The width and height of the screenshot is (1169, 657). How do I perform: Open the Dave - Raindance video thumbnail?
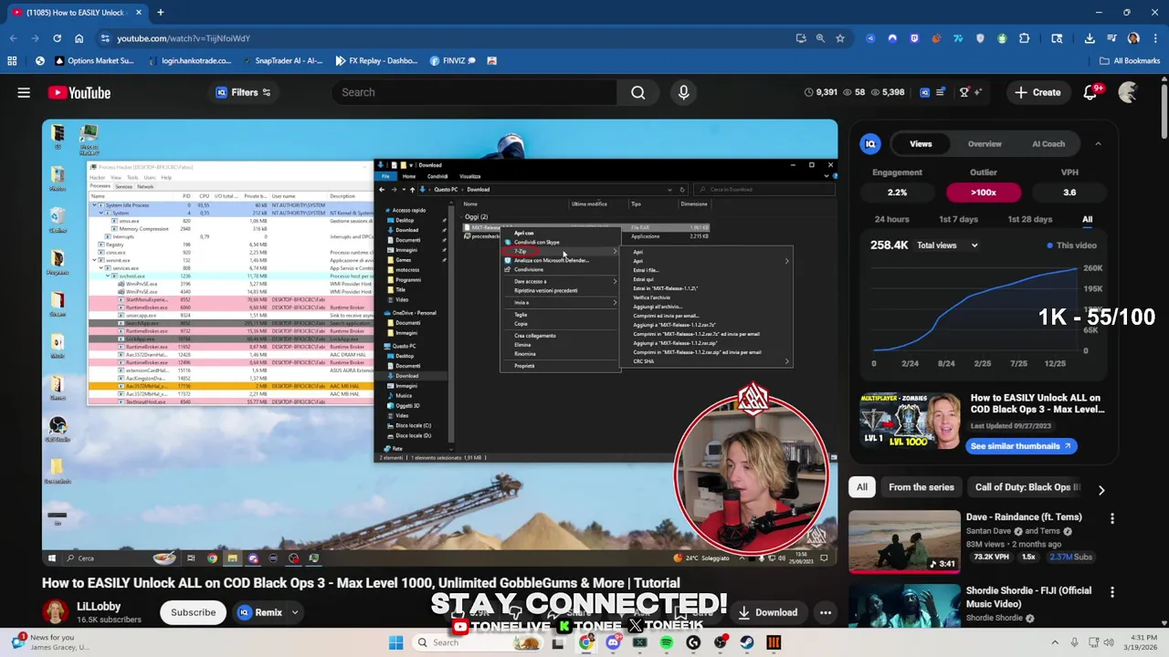904,542
